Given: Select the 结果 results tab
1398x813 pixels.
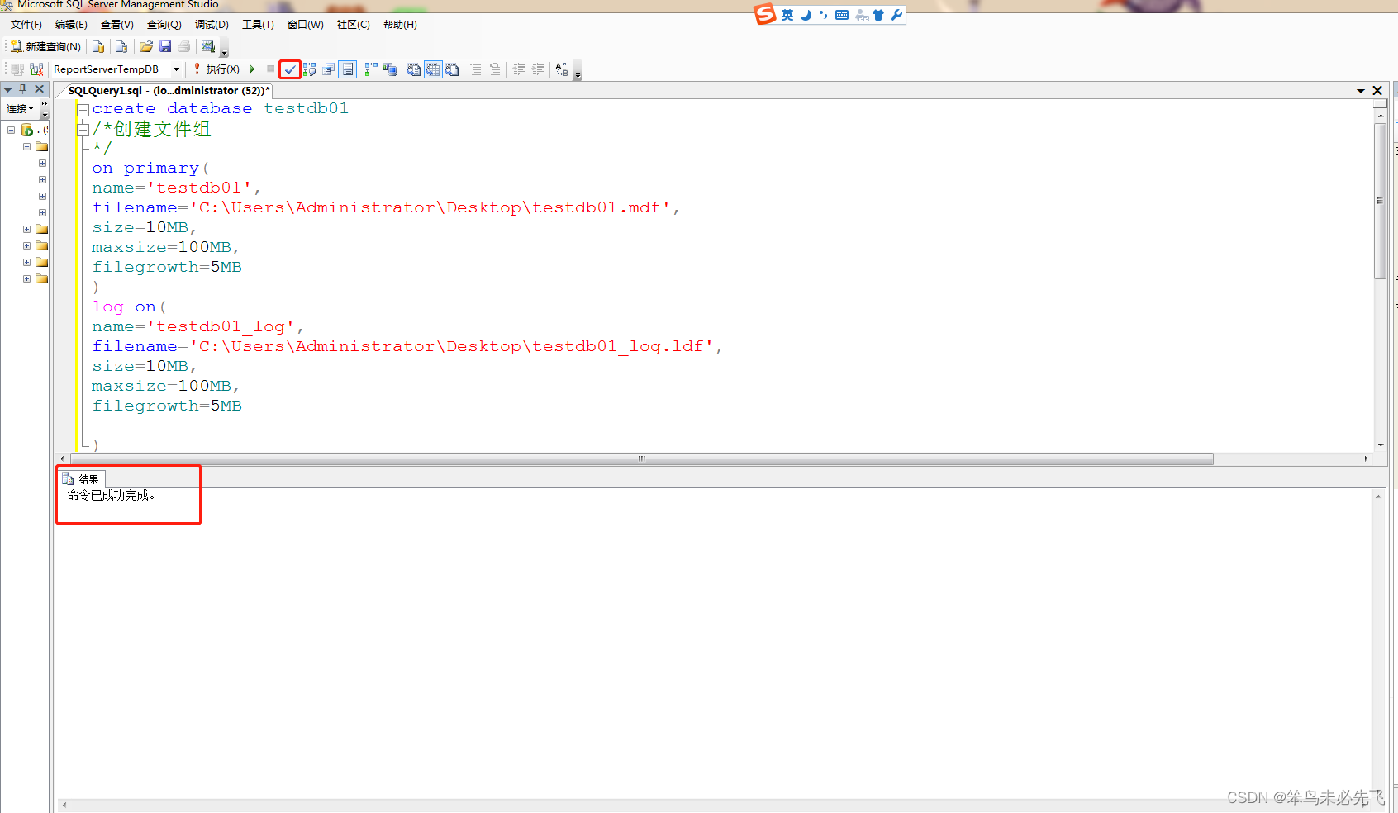Looking at the screenshot, I should (82, 479).
